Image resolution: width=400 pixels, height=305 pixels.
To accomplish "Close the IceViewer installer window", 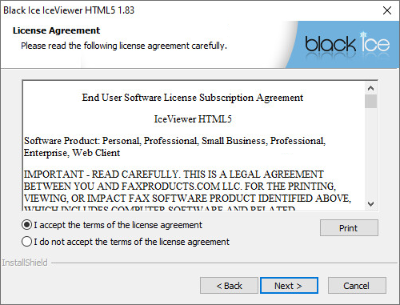I will 387,10.
